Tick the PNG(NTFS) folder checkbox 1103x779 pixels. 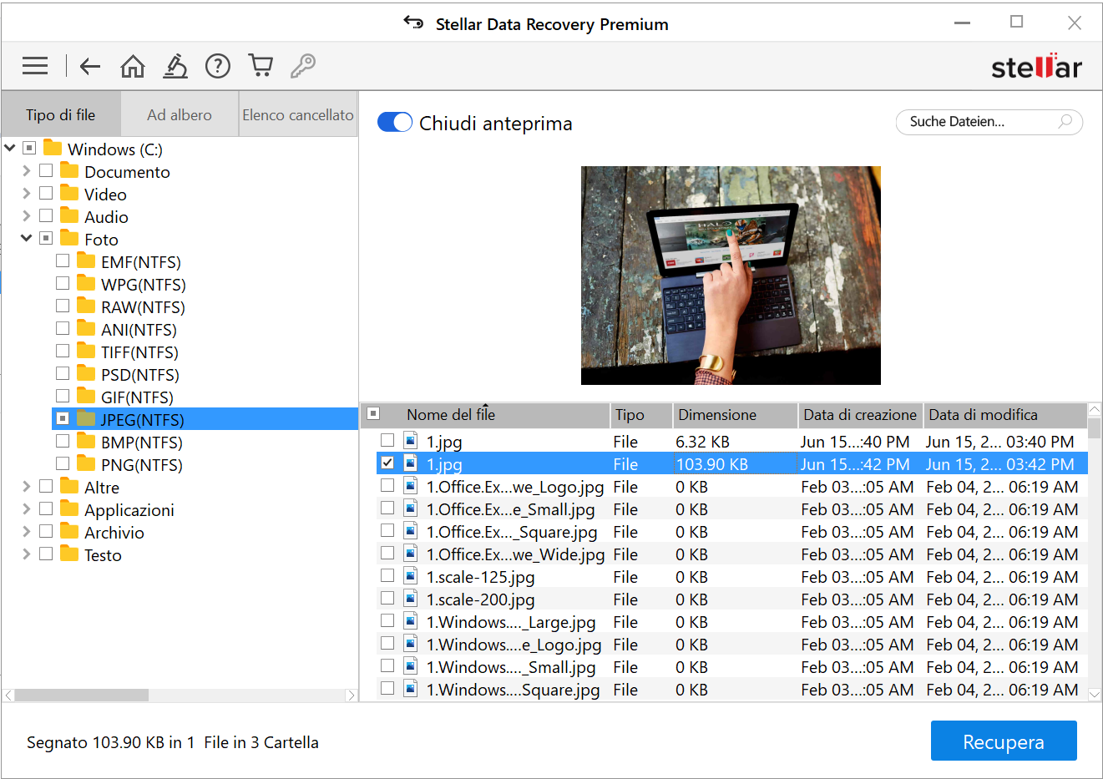click(63, 463)
